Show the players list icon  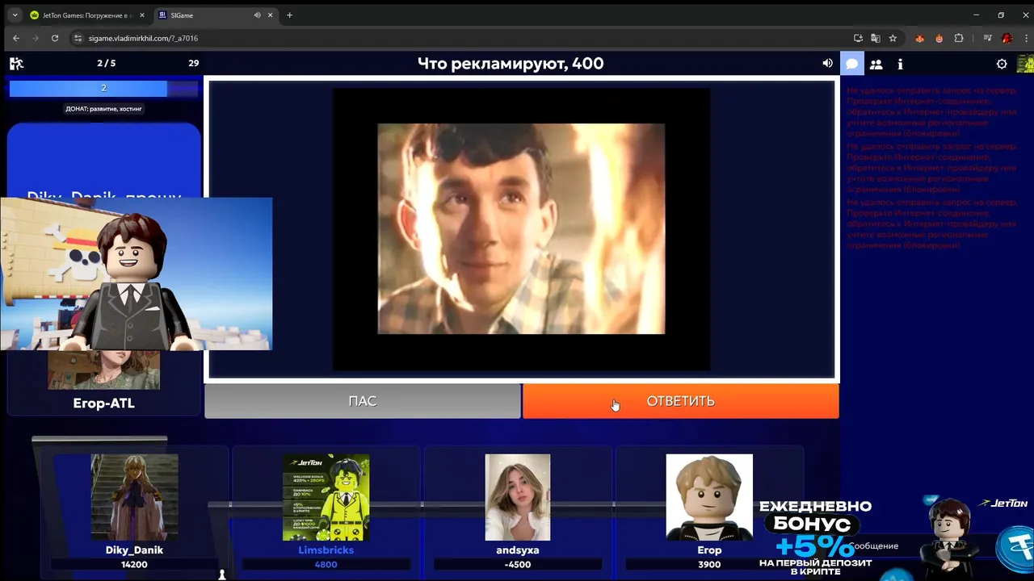point(876,64)
